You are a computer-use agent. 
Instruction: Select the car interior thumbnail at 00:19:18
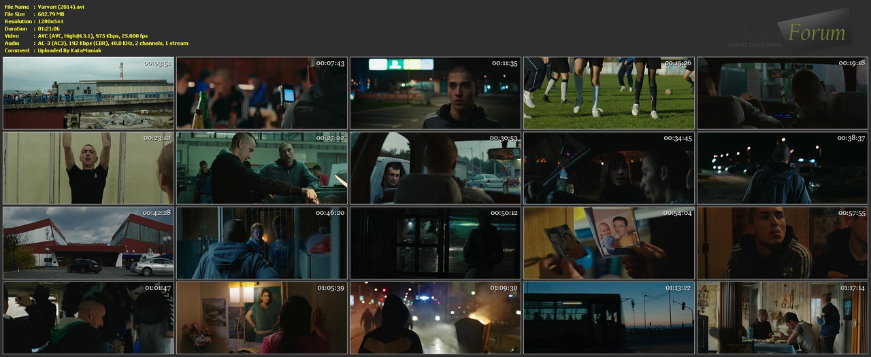click(783, 93)
